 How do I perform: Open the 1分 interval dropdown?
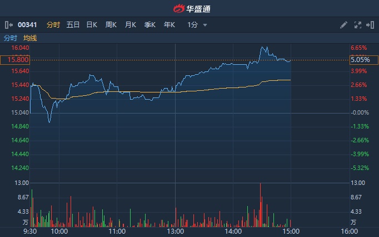197,25
